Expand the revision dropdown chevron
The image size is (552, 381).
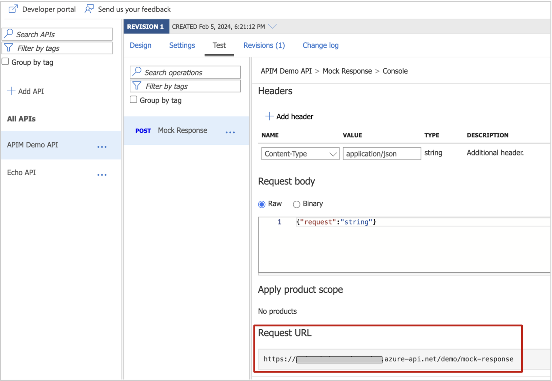click(x=272, y=27)
